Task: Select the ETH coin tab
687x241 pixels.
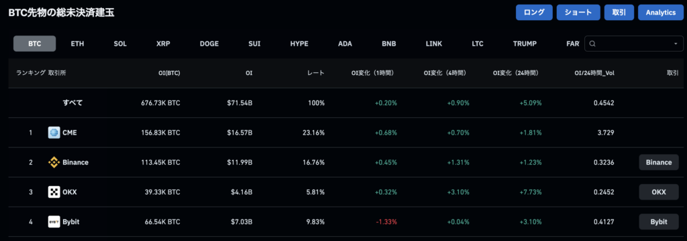Action: click(78, 44)
